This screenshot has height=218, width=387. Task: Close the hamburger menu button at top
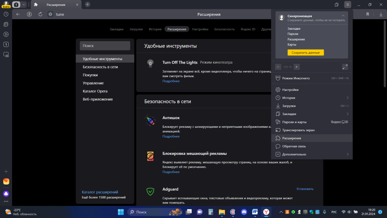[x=347, y=4]
